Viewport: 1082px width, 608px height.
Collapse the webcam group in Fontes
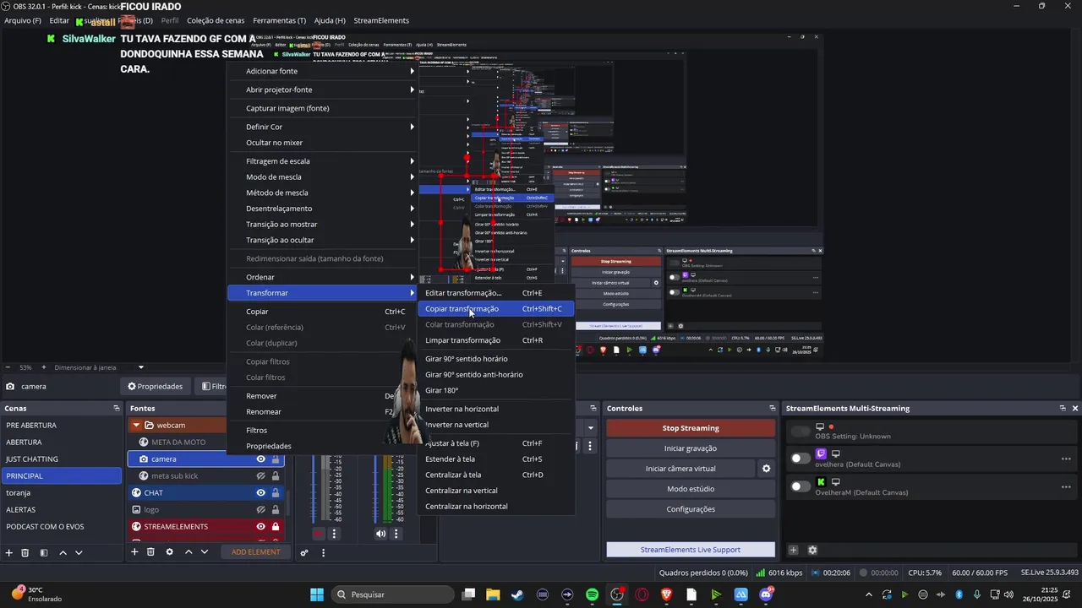click(x=136, y=425)
